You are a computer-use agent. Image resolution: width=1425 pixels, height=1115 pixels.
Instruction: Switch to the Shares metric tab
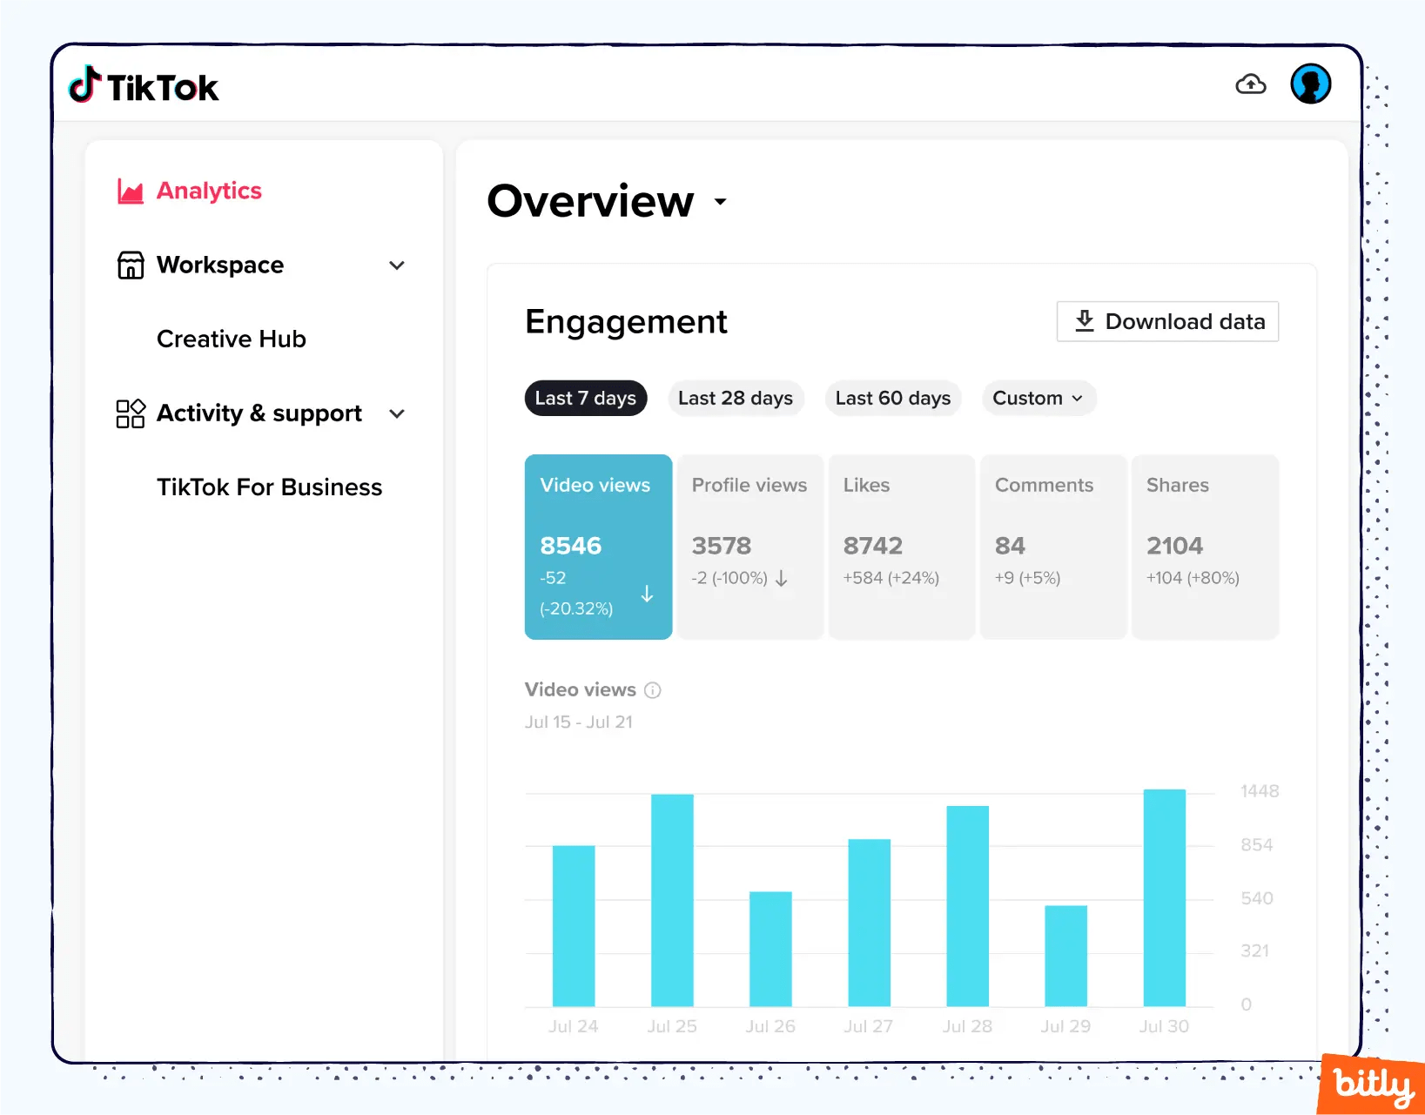coord(1205,547)
